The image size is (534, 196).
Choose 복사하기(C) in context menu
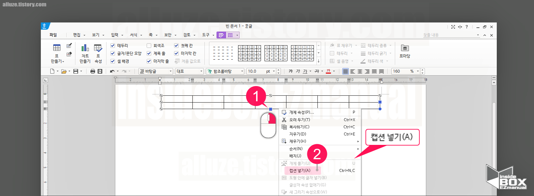(x=320, y=127)
